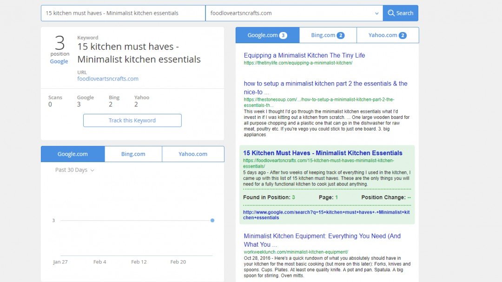Switch to Bing.com results tab
The width and height of the screenshot is (502, 282).
(x=328, y=35)
